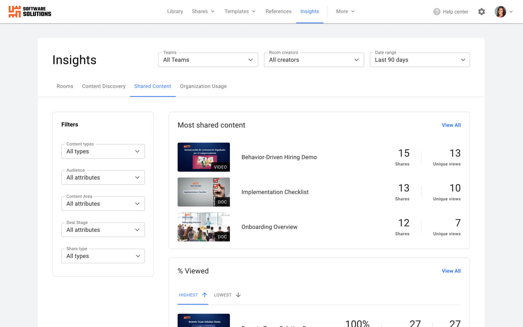Click the LOWEST sort down-arrow icon
Image resolution: width=523 pixels, height=327 pixels.
(x=239, y=295)
